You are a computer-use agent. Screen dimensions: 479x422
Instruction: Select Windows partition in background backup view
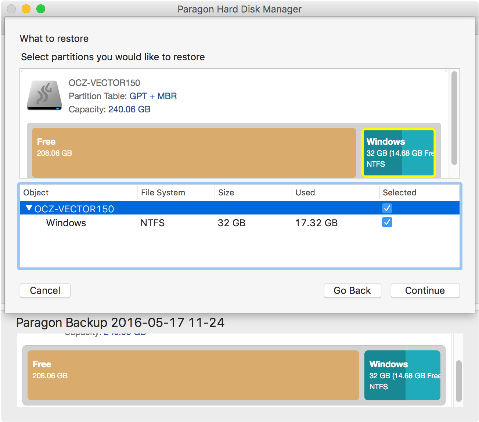[x=402, y=375]
